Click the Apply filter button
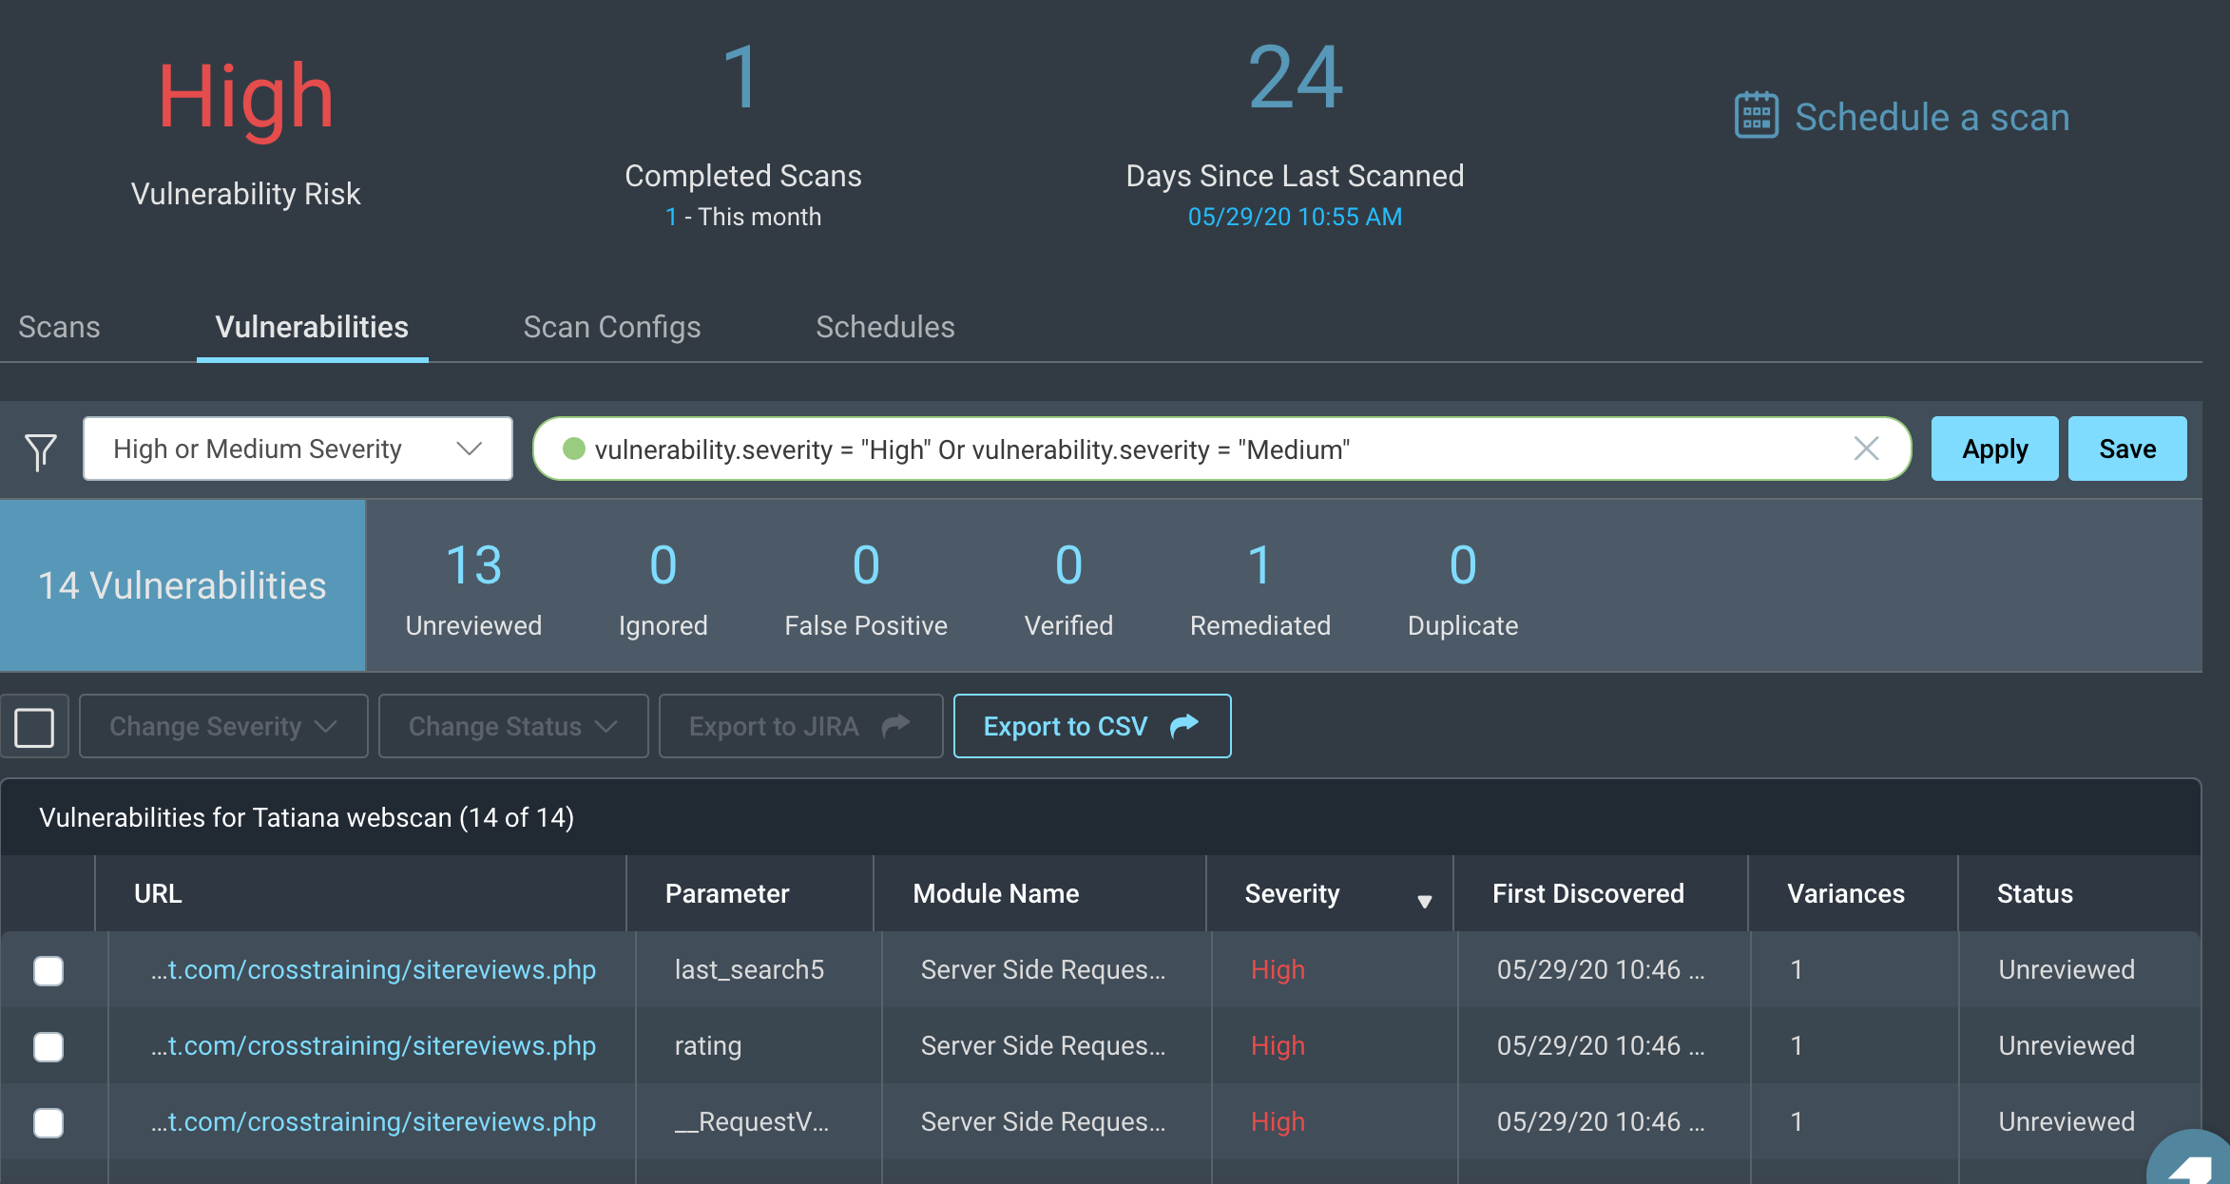The width and height of the screenshot is (2230, 1184). pos(1994,449)
